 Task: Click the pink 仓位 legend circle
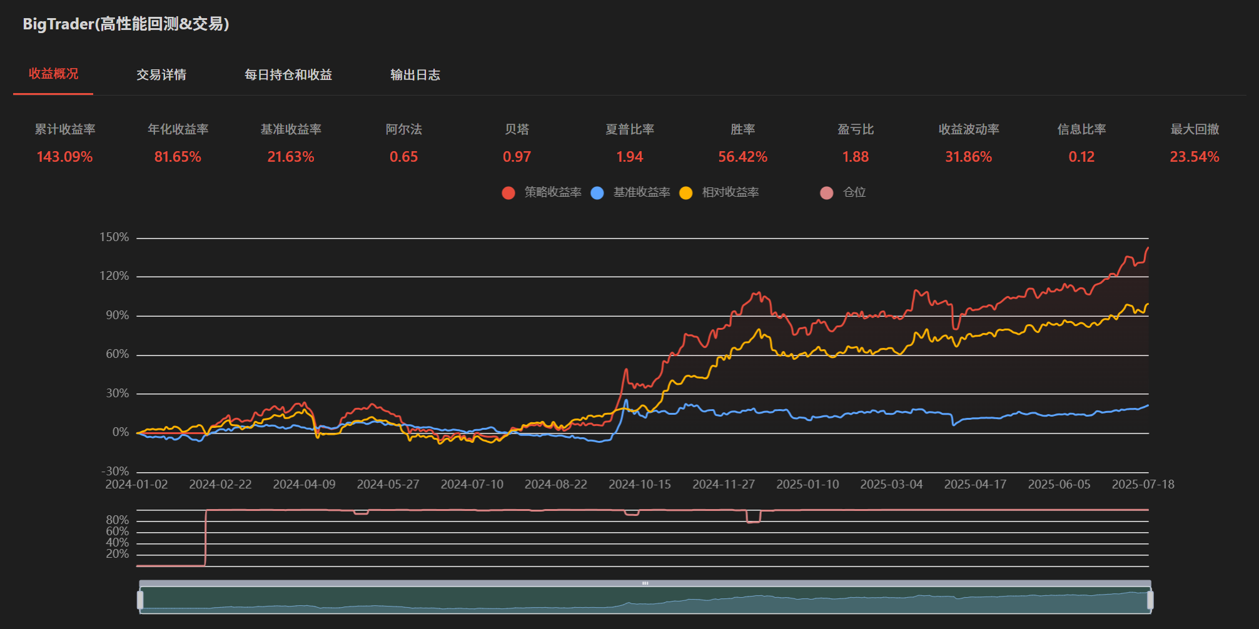826,193
